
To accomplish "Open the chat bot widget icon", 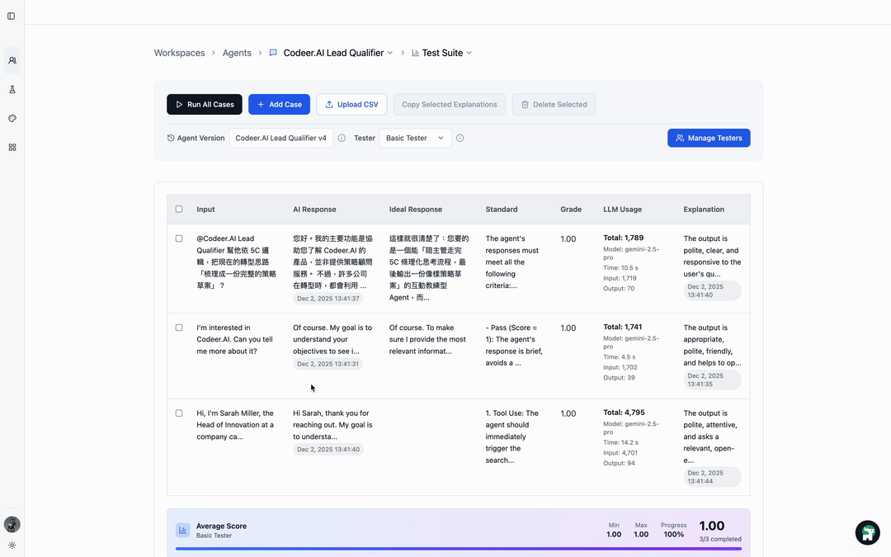I will click(x=867, y=532).
